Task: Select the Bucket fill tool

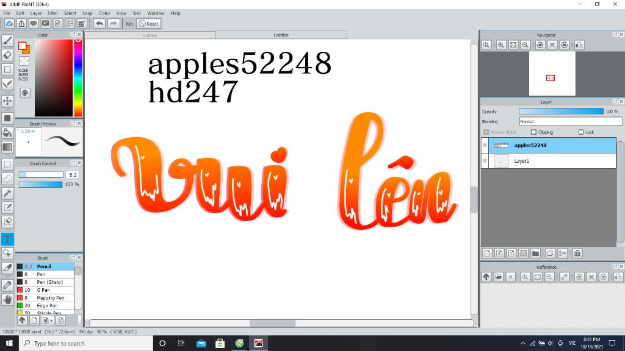Action: coord(7,132)
